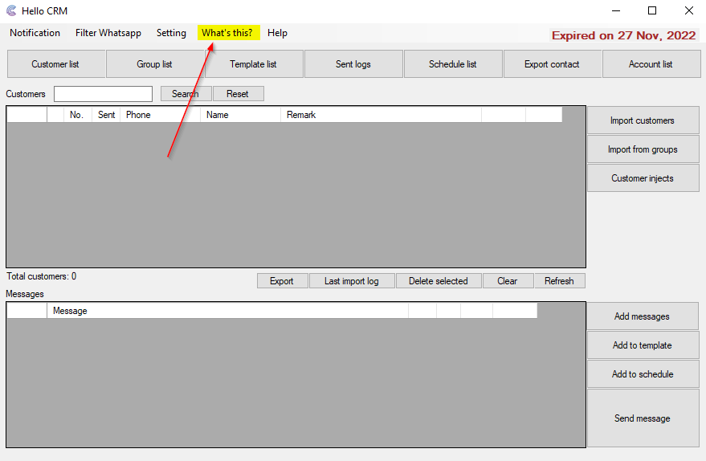The image size is (706, 461).
Task: Open Customer injects
Action: pos(642,178)
